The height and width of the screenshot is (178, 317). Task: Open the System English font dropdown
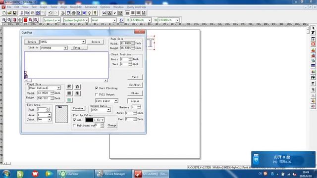point(87,20)
